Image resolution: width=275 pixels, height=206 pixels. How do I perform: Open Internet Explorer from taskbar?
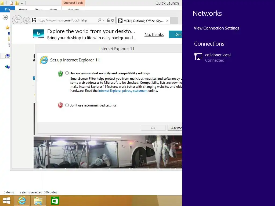(22, 201)
